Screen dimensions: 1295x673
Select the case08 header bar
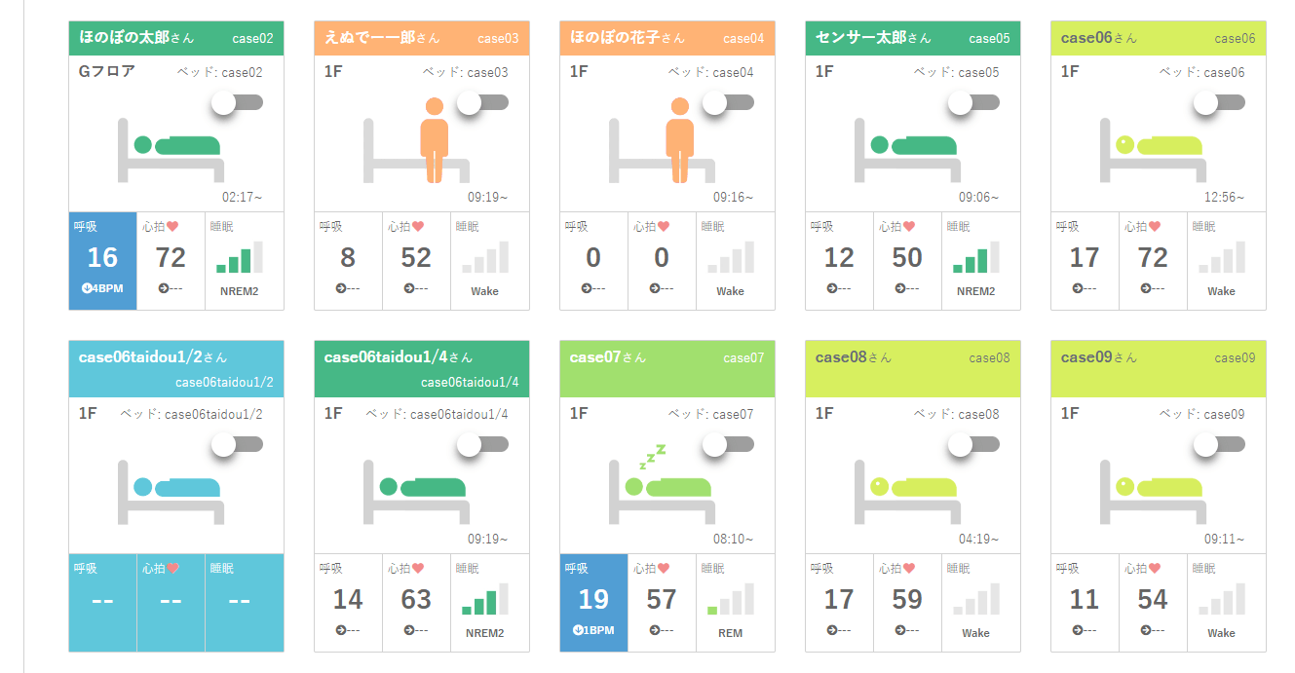point(912,368)
